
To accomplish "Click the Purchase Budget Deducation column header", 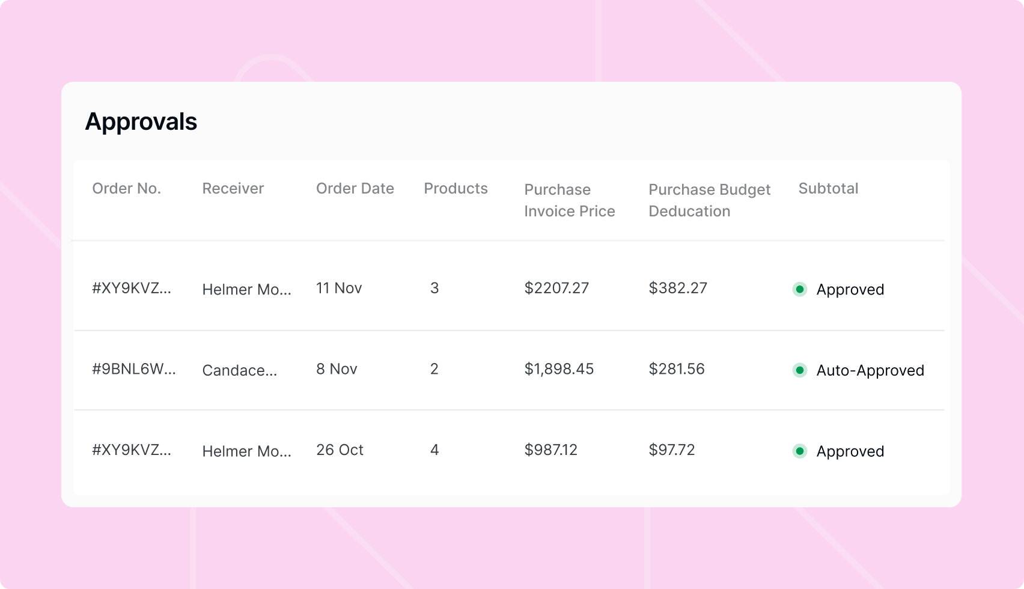I will (x=710, y=200).
